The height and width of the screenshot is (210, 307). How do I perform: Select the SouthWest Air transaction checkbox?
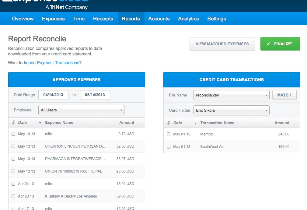169,146
